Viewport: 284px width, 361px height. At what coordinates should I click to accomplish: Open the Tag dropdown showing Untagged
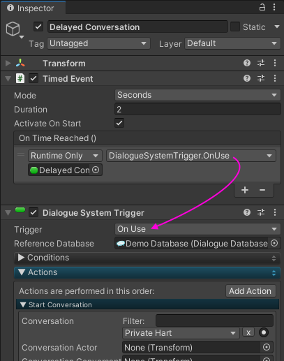click(98, 43)
